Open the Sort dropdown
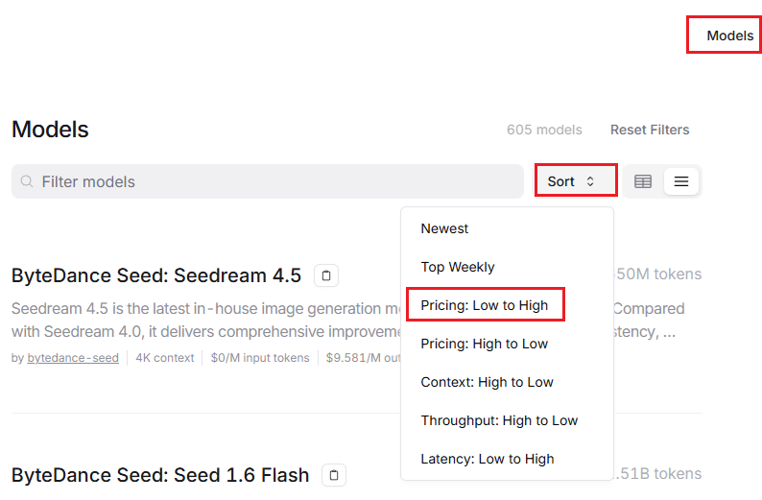762x500 pixels. point(574,181)
